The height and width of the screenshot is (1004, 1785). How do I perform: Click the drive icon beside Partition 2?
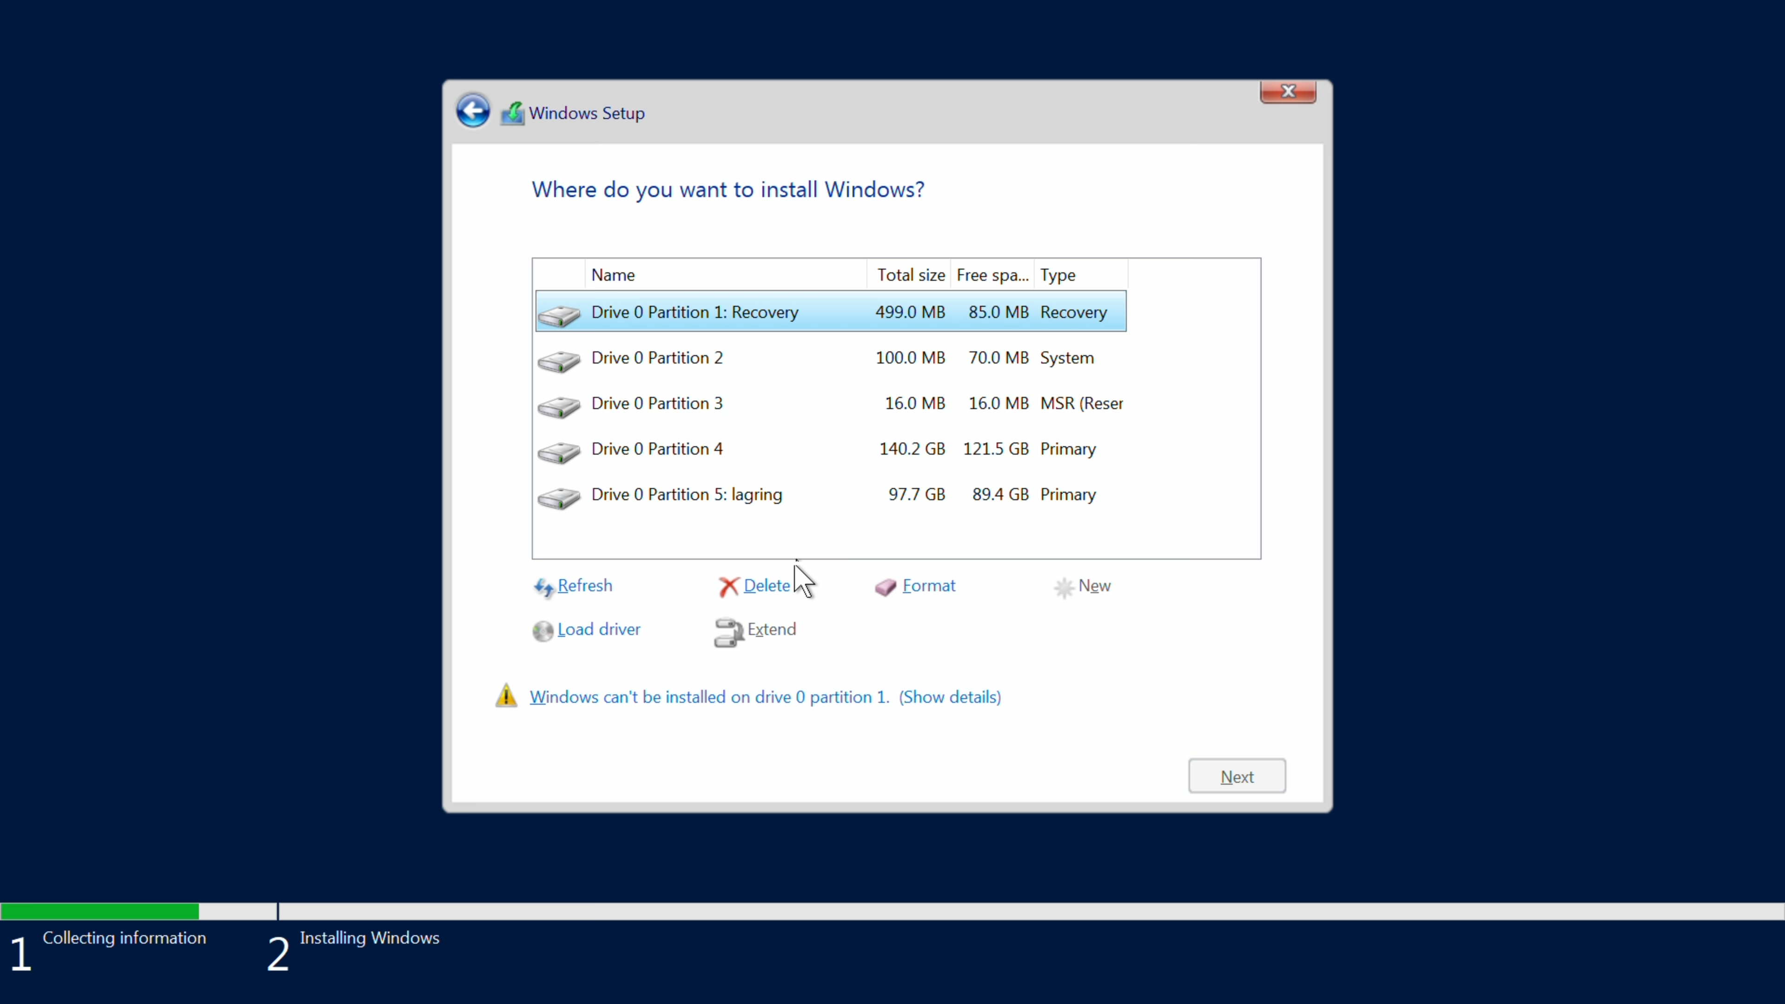[x=558, y=361]
